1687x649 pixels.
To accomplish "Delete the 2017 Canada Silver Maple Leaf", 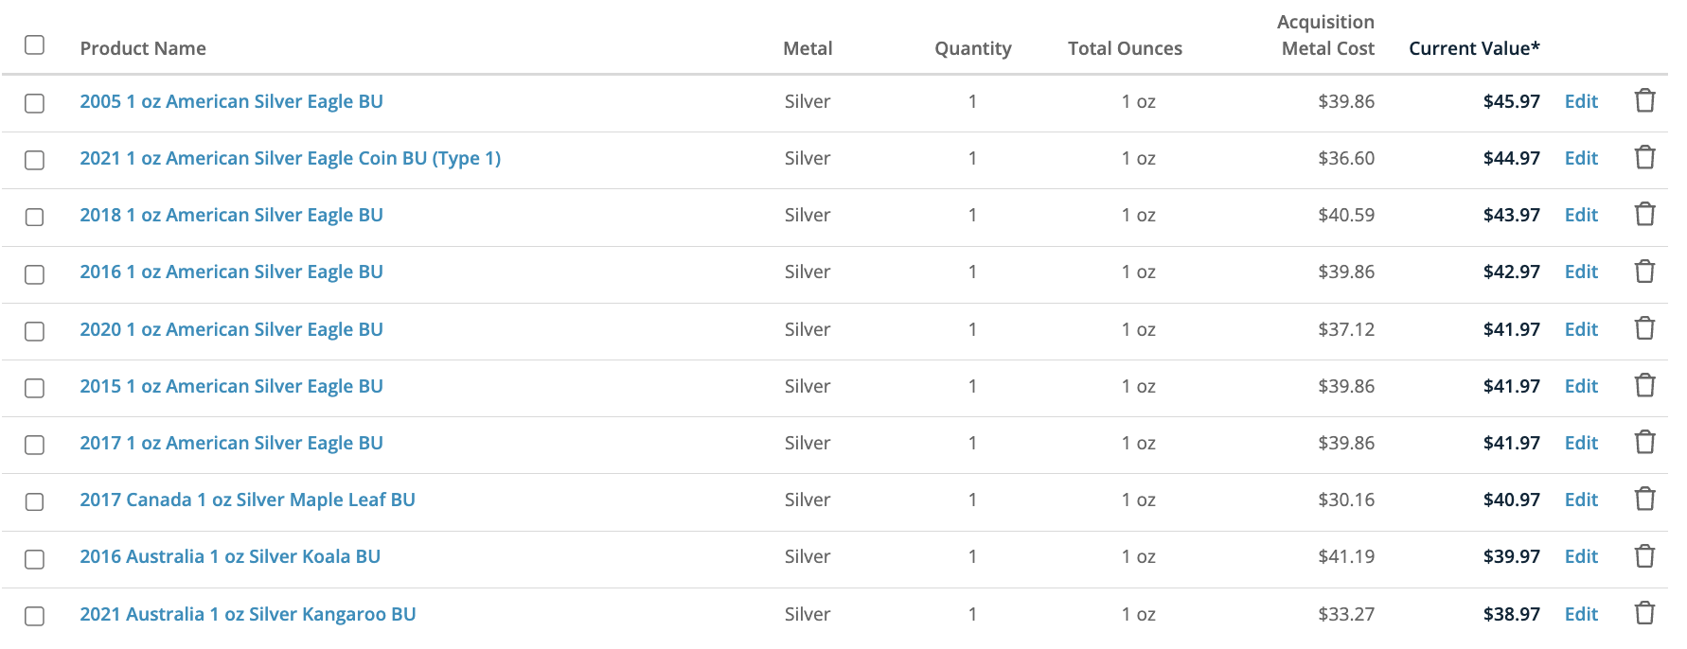I will coord(1645,499).
